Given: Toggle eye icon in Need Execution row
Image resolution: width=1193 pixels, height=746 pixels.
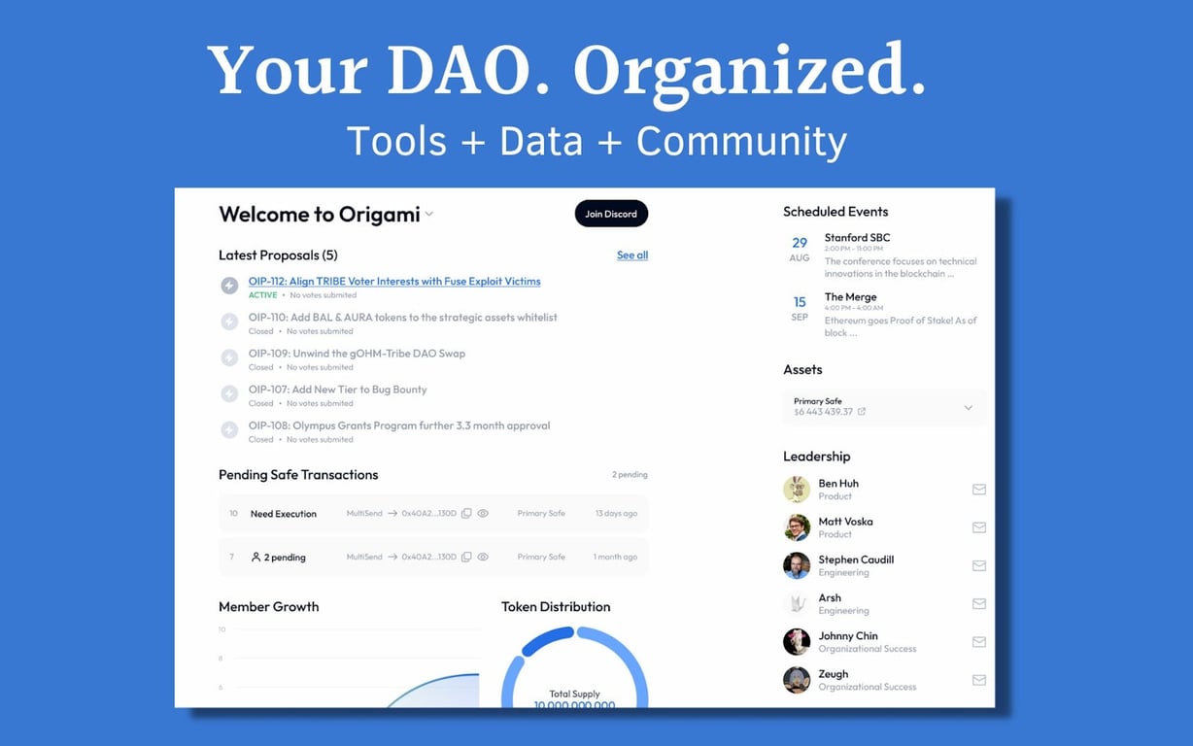Looking at the screenshot, I should (x=483, y=514).
